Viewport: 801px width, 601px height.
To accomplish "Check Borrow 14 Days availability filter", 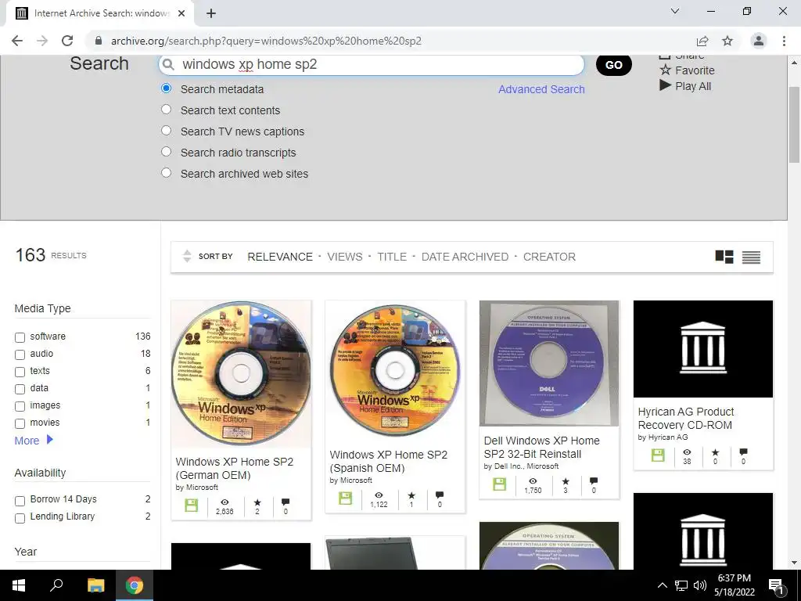I will point(20,501).
